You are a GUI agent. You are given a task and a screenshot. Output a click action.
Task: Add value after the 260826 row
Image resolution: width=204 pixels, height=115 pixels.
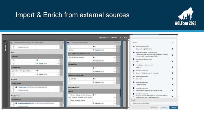[x=118, y=79]
